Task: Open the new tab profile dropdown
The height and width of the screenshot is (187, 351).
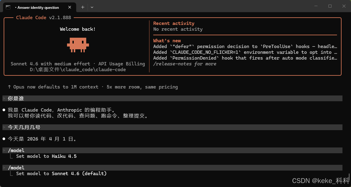Action: [x=92, y=7]
